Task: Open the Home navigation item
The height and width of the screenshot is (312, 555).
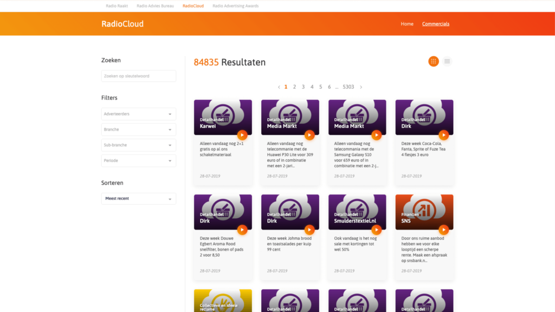Action: click(407, 24)
